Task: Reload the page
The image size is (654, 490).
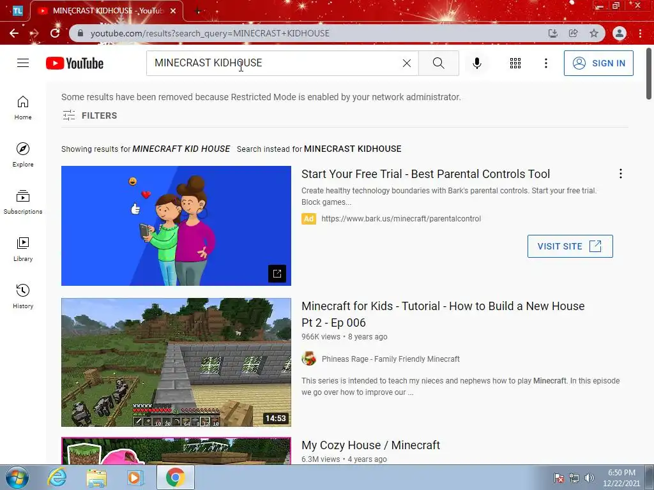Action: point(55,33)
